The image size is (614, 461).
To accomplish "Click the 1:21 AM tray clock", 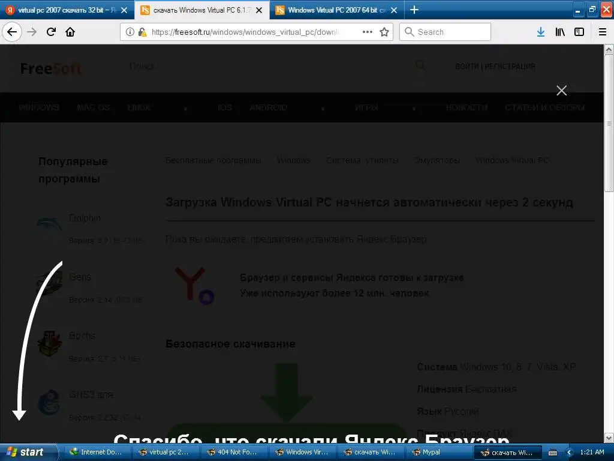I will (x=592, y=452).
